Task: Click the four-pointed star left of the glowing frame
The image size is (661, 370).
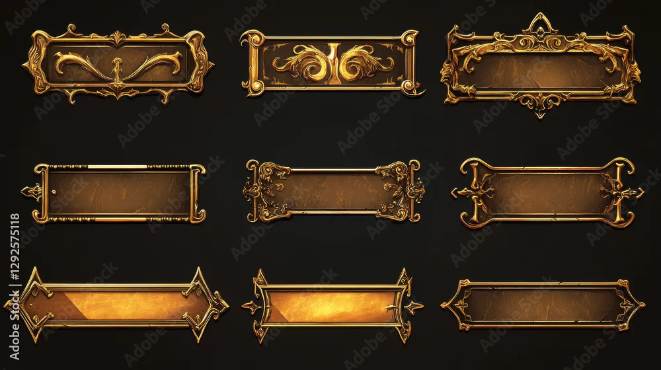Action: [x=251, y=306]
